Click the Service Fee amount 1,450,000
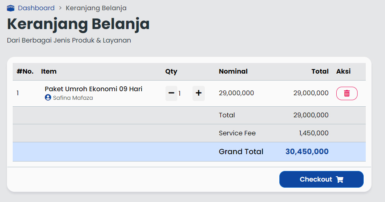The height and width of the screenshot is (202, 385). click(x=314, y=133)
